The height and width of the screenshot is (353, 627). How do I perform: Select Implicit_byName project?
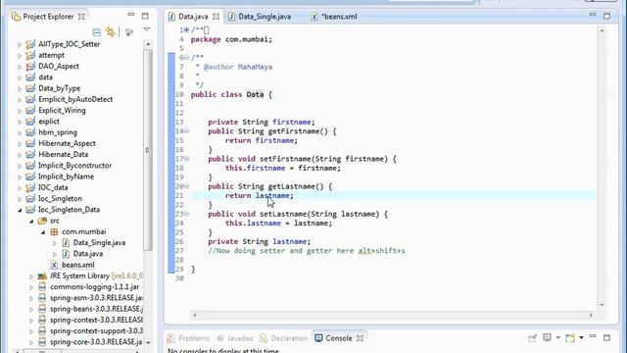pos(66,176)
